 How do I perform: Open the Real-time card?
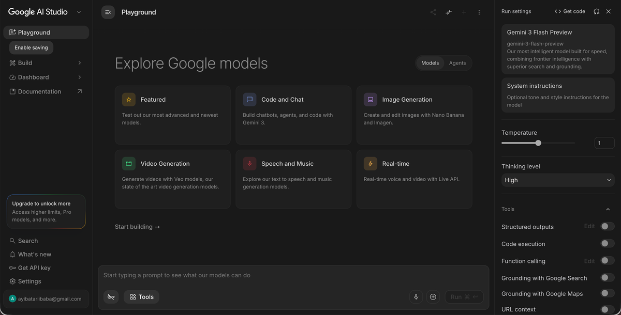(415, 179)
